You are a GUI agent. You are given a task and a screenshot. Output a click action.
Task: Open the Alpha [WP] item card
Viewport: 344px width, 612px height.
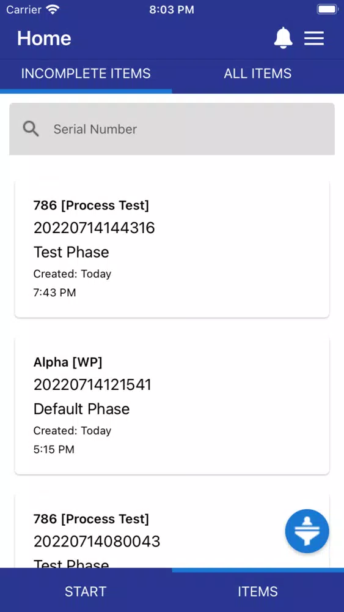coord(172,406)
